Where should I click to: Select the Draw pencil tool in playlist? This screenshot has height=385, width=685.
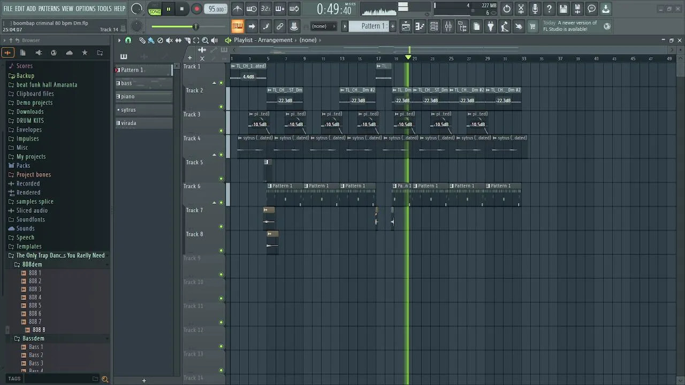point(142,40)
